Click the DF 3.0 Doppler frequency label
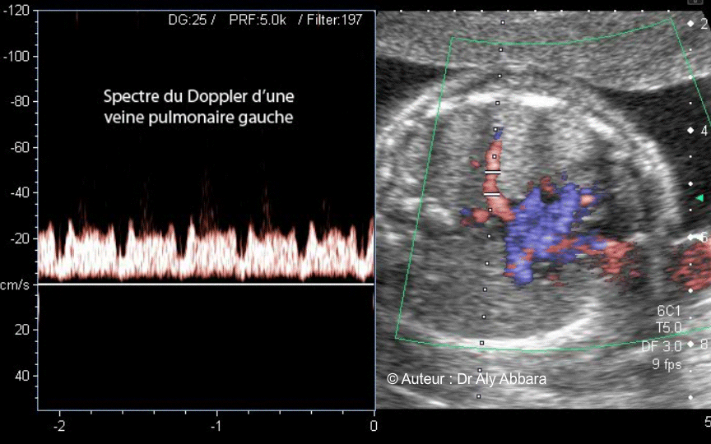711x444 pixels. pos(661,346)
